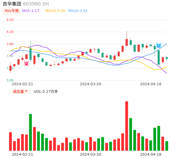Click the tall red candlestick reaching 4.20
Screen dimensions: 179x158
point(127,42)
